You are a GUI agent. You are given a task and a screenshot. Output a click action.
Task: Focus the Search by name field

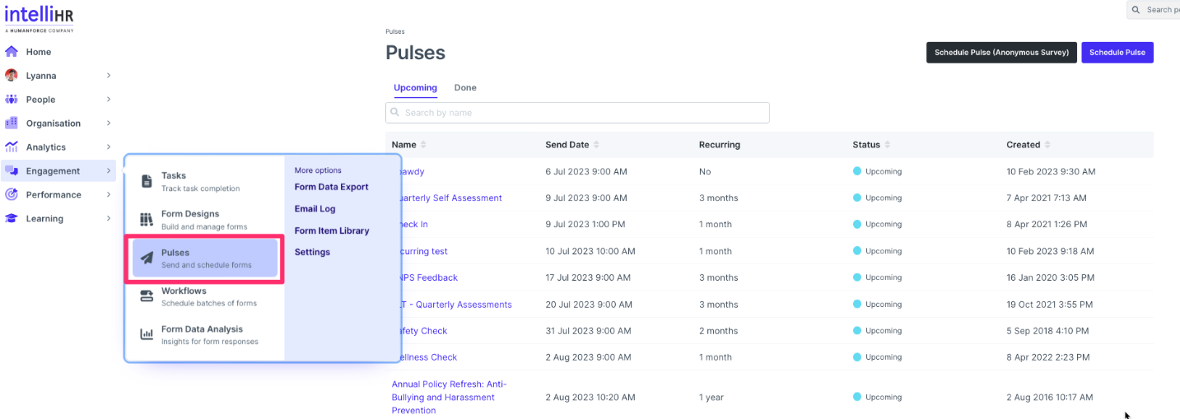click(577, 113)
